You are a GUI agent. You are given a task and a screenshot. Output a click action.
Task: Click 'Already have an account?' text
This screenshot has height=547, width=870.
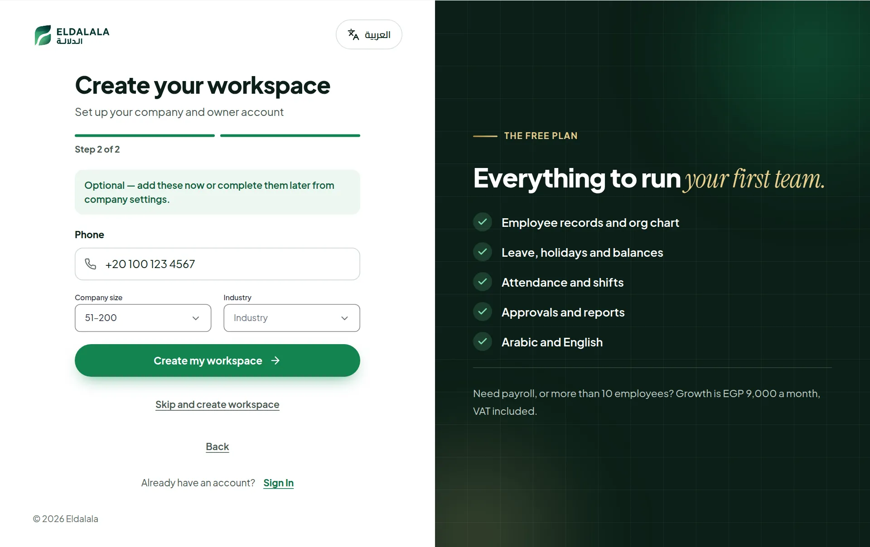coord(198,483)
